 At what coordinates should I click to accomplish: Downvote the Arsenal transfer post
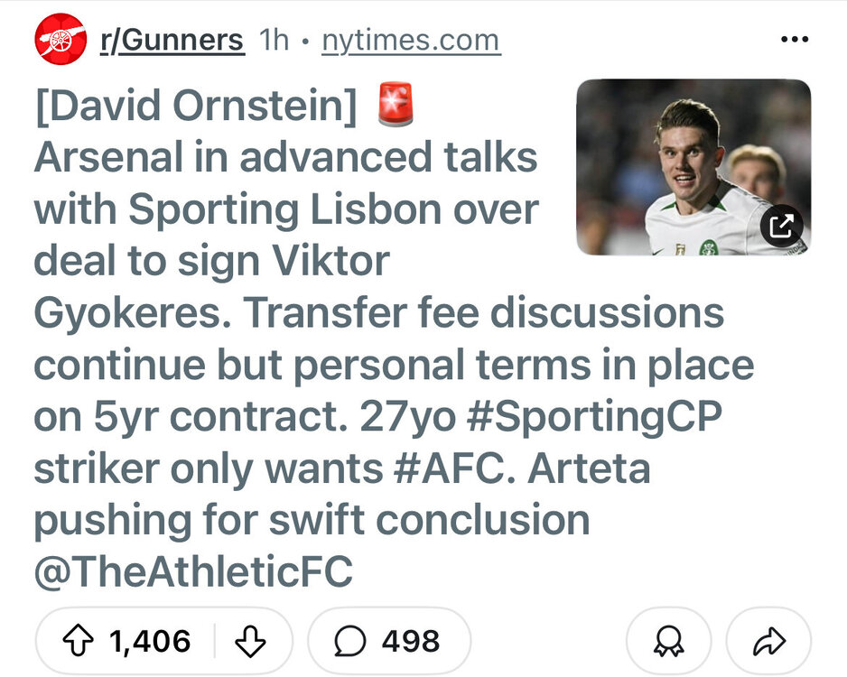(249, 641)
